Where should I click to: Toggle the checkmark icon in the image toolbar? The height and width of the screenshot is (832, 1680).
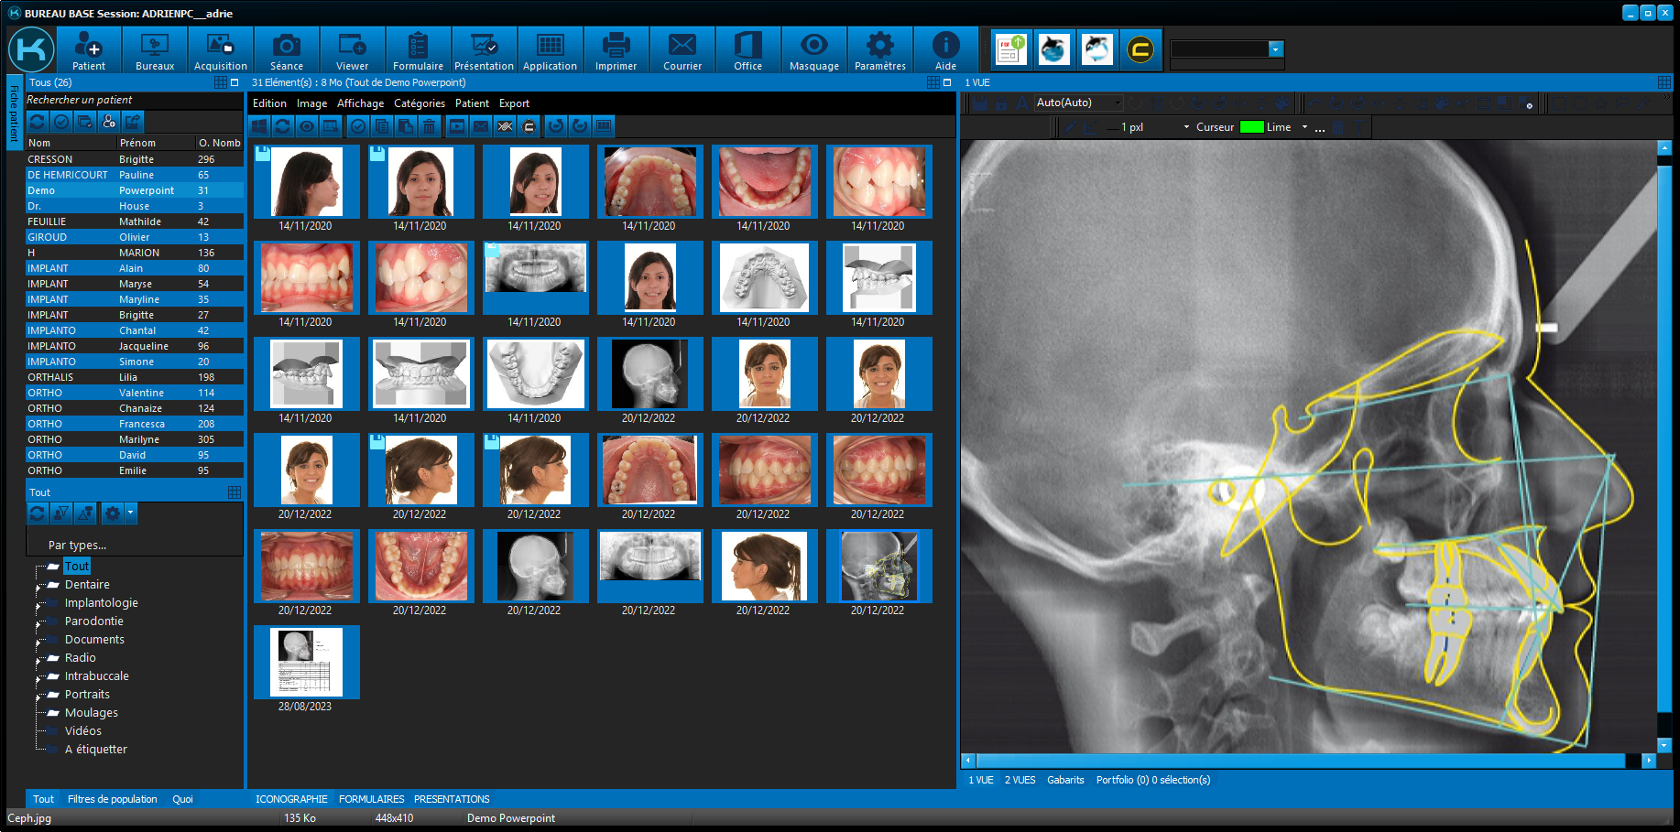tap(358, 126)
